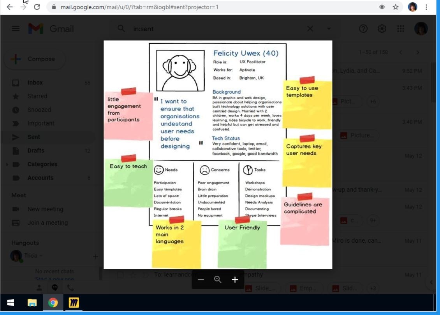Click the +6 more attachments chip
Viewport: 440px width, 315px height.
tap(373, 101)
